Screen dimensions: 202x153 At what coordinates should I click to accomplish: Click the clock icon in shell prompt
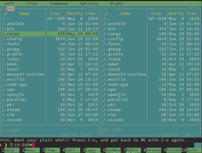pos(11,145)
